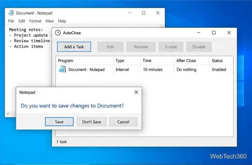Click the Edit button in AutoClose toolbar
This screenshot has height=165, width=252.
[x=110, y=47]
